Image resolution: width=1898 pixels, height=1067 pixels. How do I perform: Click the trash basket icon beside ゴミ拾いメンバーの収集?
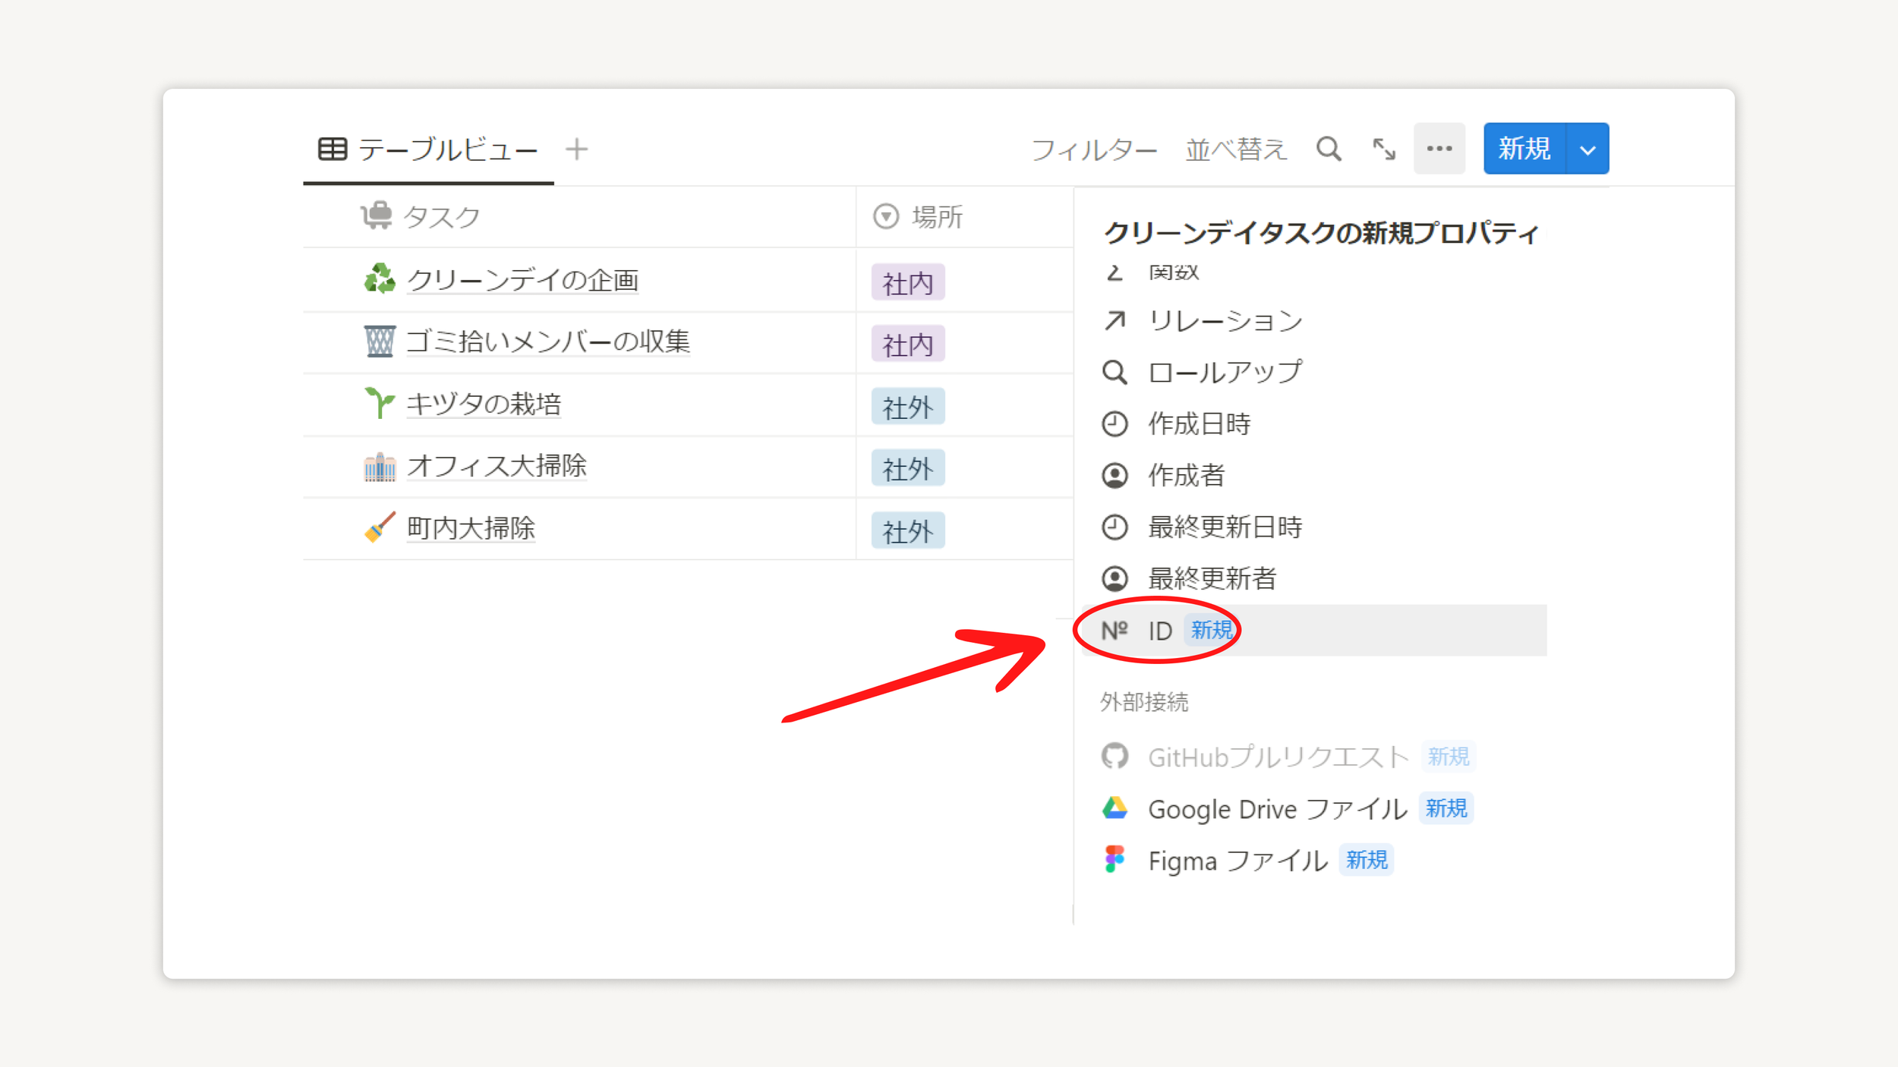pyautogui.click(x=380, y=342)
